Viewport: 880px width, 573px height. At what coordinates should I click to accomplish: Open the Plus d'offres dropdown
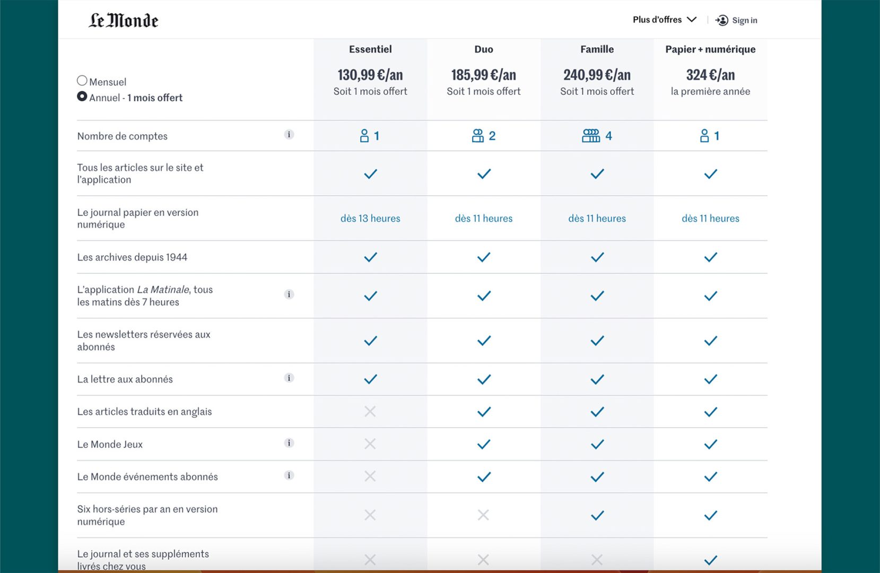[x=664, y=20]
